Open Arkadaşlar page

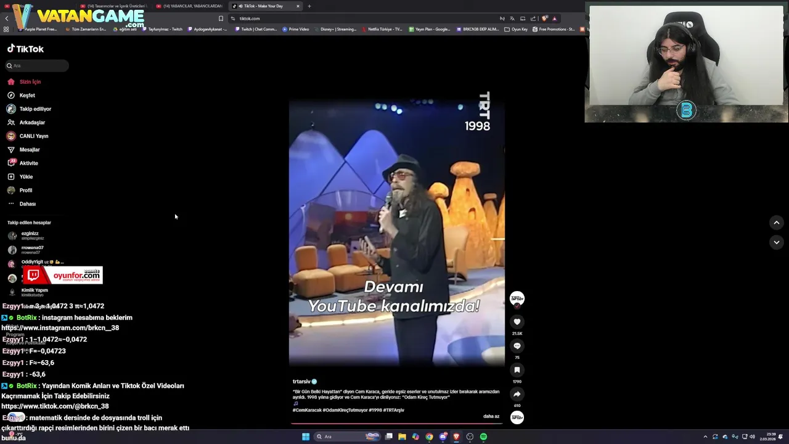coord(26,122)
